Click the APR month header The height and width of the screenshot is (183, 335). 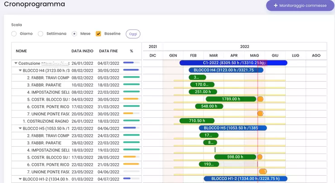[x=234, y=55]
